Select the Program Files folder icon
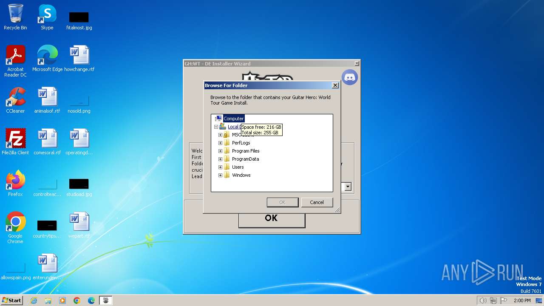 click(x=227, y=151)
